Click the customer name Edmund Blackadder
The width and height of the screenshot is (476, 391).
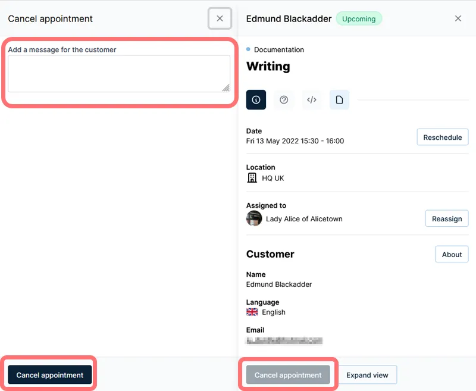pyautogui.click(x=279, y=284)
